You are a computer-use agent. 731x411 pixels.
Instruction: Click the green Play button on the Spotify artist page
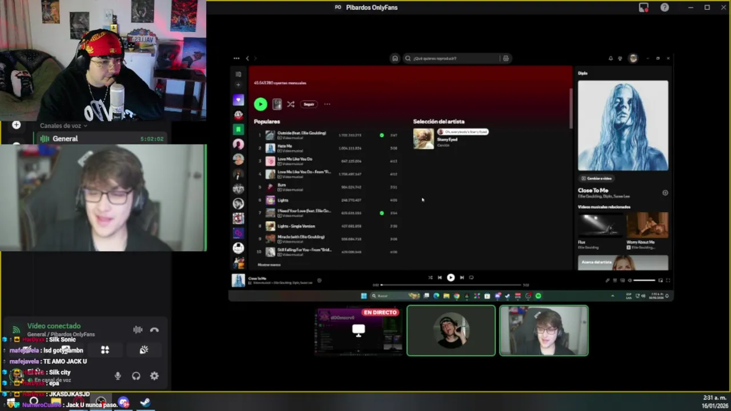coord(260,104)
